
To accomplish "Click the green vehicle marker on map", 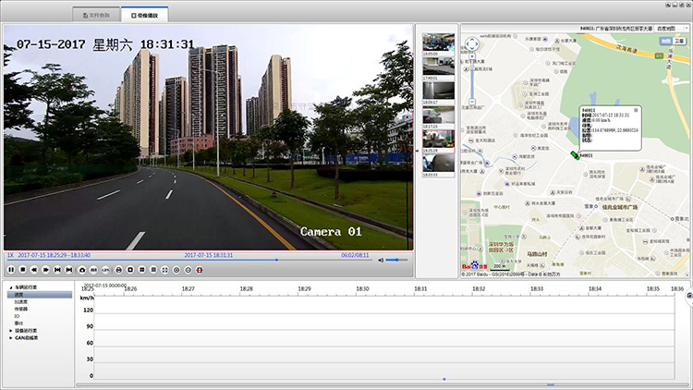I will [575, 155].
